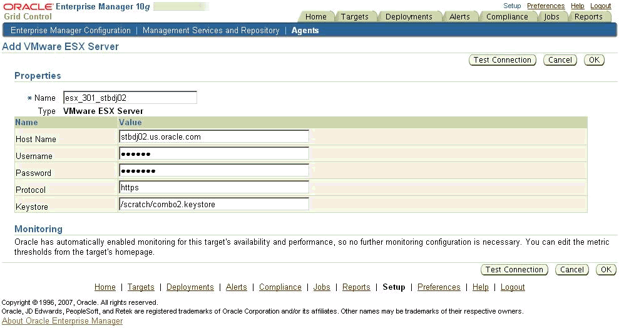Open the Reports tab

pyautogui.click(x=588, y=16)
